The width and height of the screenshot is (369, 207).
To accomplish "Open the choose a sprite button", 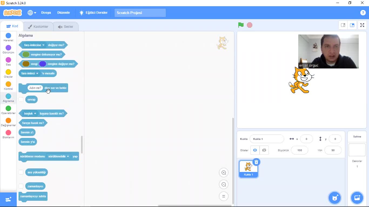I will click(x=335, y=198).
